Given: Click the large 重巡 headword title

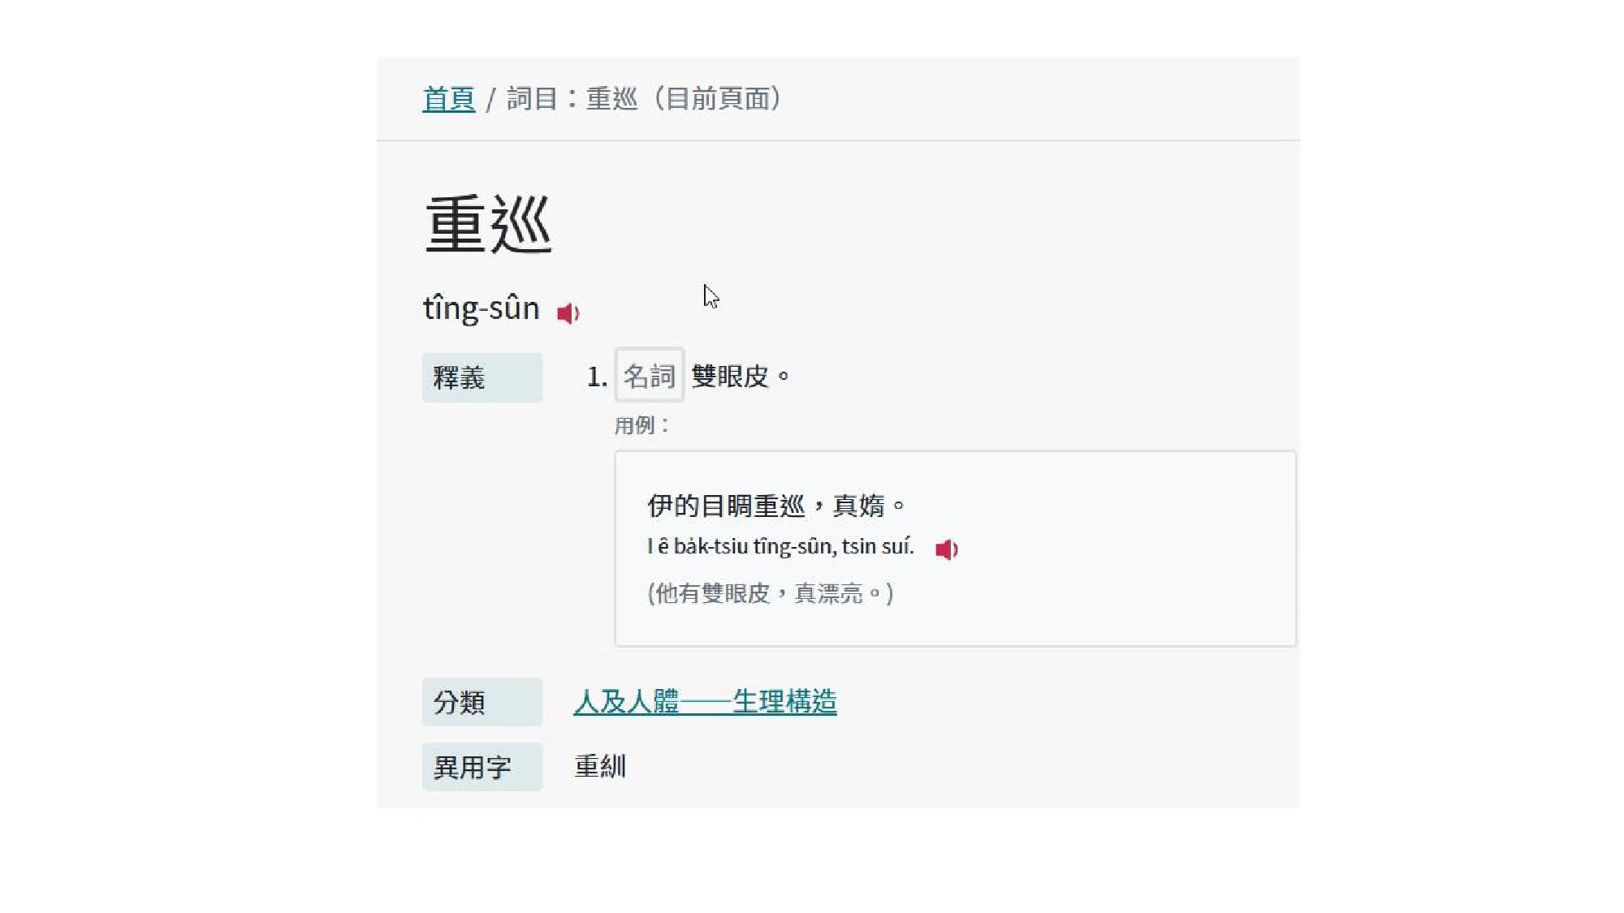Looking at the screenshot, I should tap(488, 225).
